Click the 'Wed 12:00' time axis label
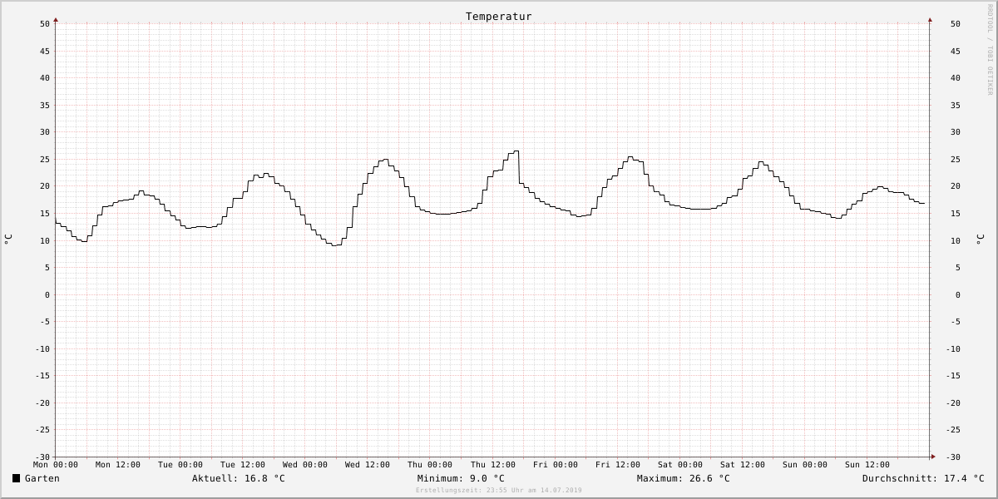 [368, 465]
